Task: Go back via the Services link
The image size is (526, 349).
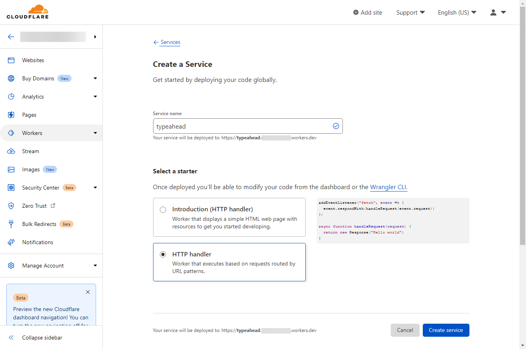Action: tap(170, 42)
